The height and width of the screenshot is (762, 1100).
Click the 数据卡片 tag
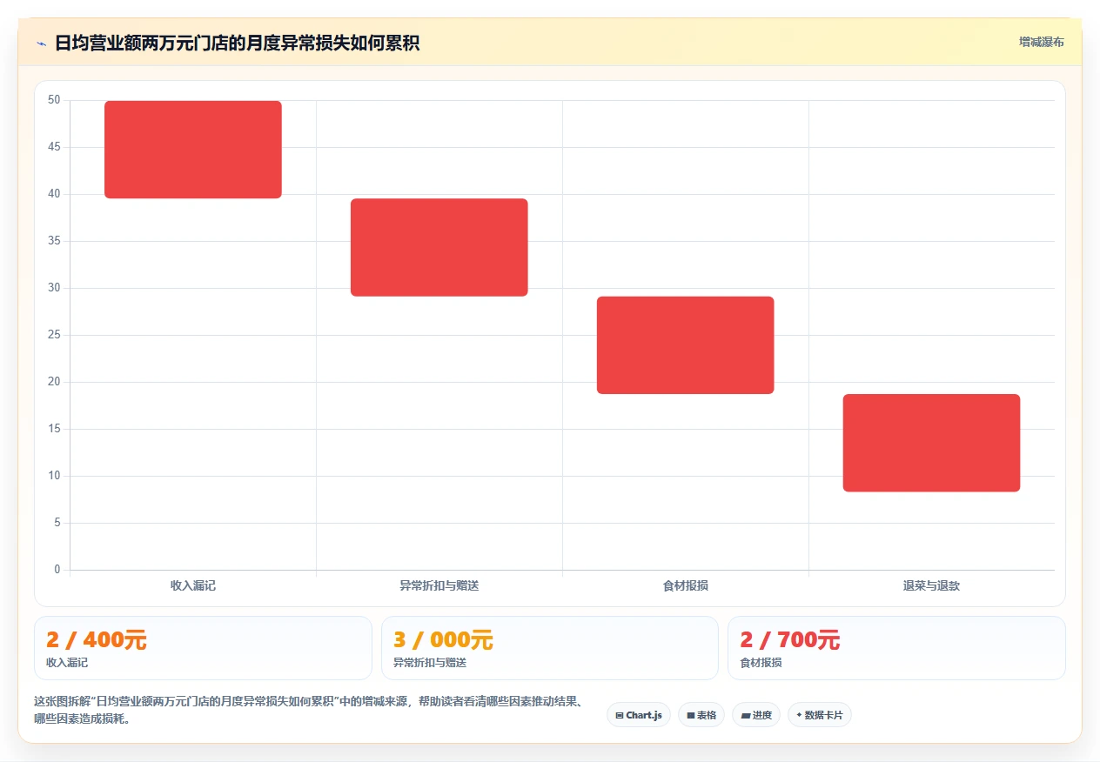(x=820, y=715)
